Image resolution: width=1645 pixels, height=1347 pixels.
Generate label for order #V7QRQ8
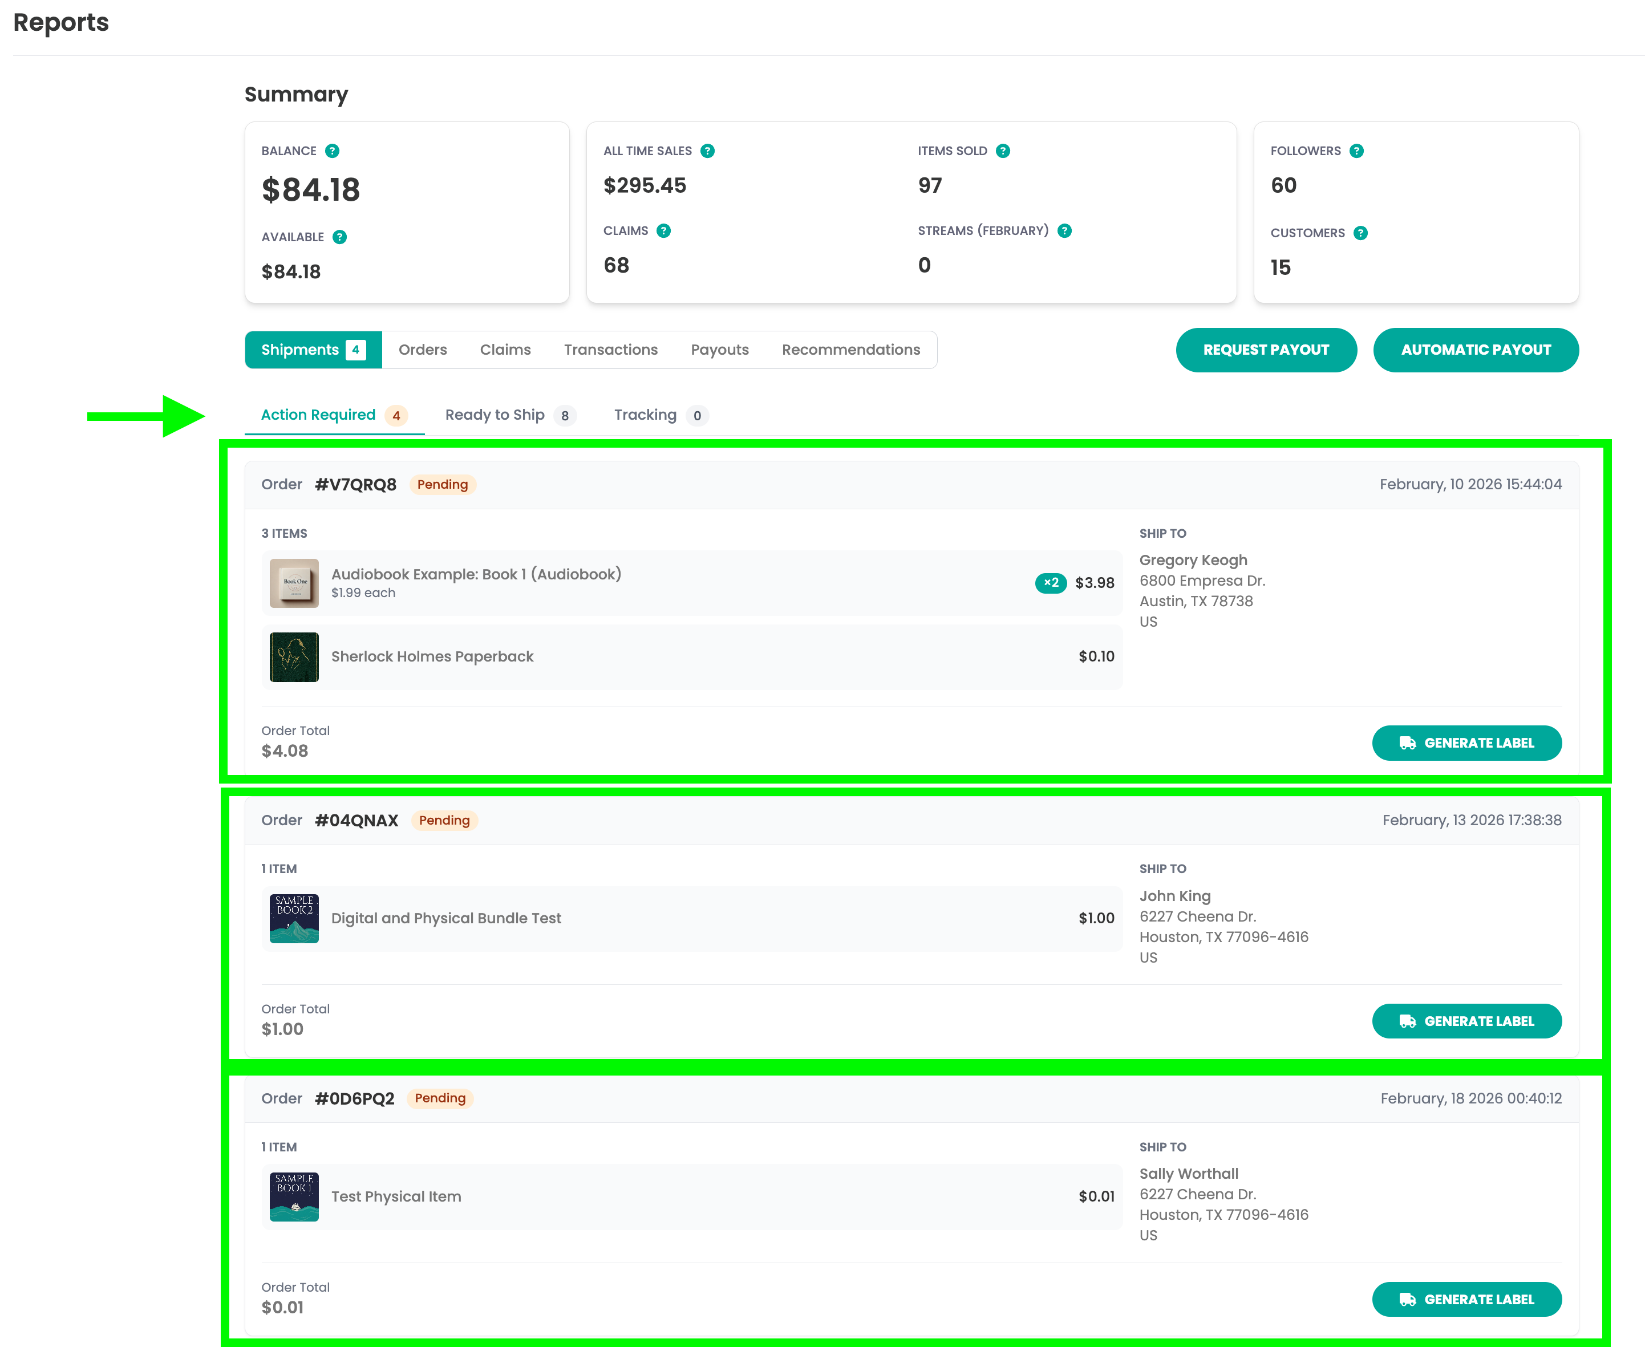click(x=1466, y=743)
